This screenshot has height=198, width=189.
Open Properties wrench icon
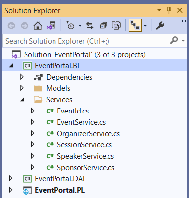[x=160, y=26]
